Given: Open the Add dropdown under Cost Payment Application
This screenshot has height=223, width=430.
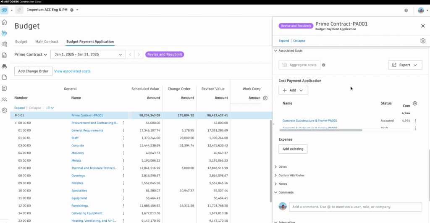Looking at the screenshot, I should click(293, 90).
